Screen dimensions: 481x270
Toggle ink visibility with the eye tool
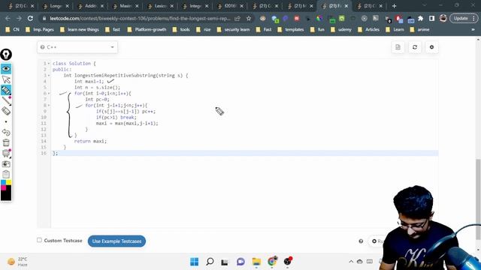pyautogui.click(x=6, y=68)
